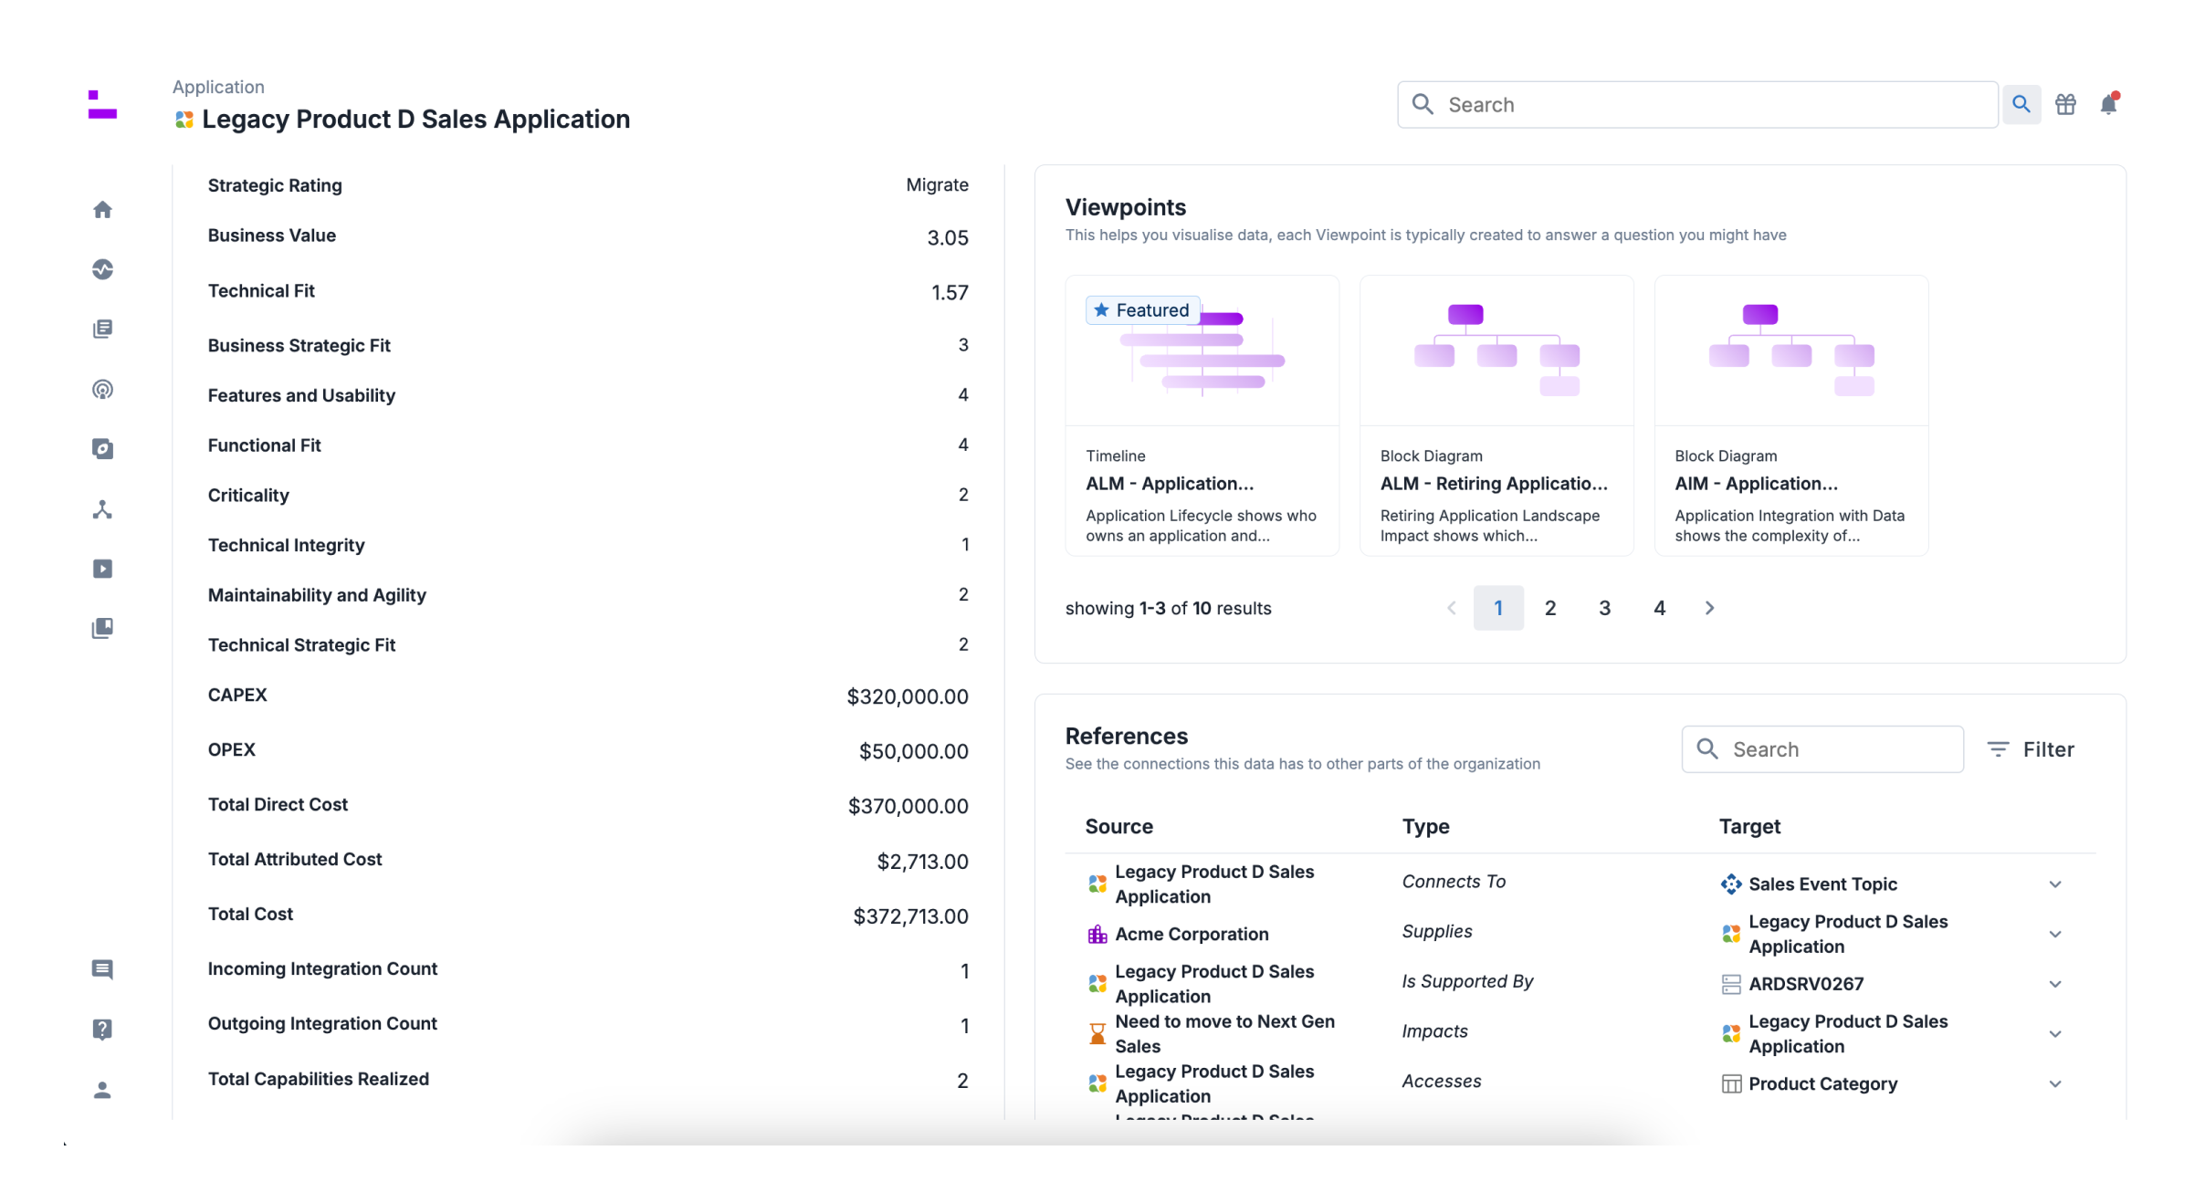Open the ALM Application Lifecycle Timeline viewpoint
Image resolution: width=2205 pixels, height=1182 pixels.
tap(1201, 415)
